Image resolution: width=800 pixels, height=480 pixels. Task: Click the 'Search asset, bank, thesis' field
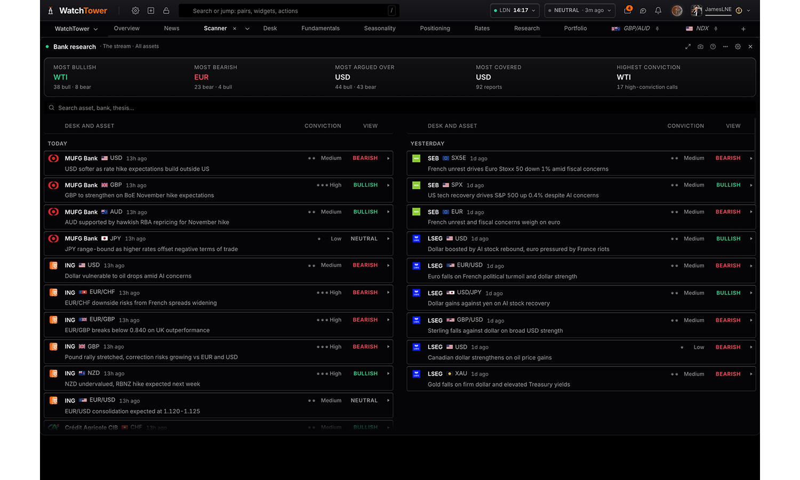400,108
